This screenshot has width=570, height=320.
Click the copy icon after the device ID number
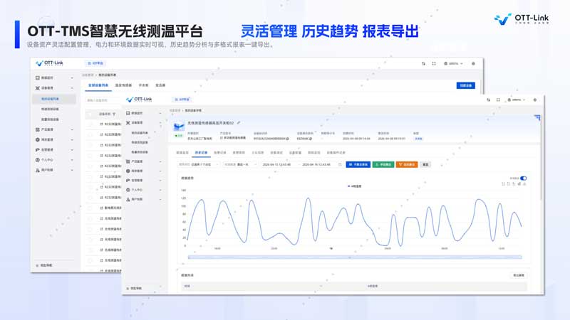(288, 139)
